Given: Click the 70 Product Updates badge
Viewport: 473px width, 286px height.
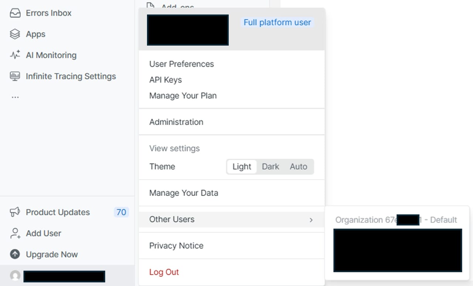Looking at the screenshot, I should [121, 212].
